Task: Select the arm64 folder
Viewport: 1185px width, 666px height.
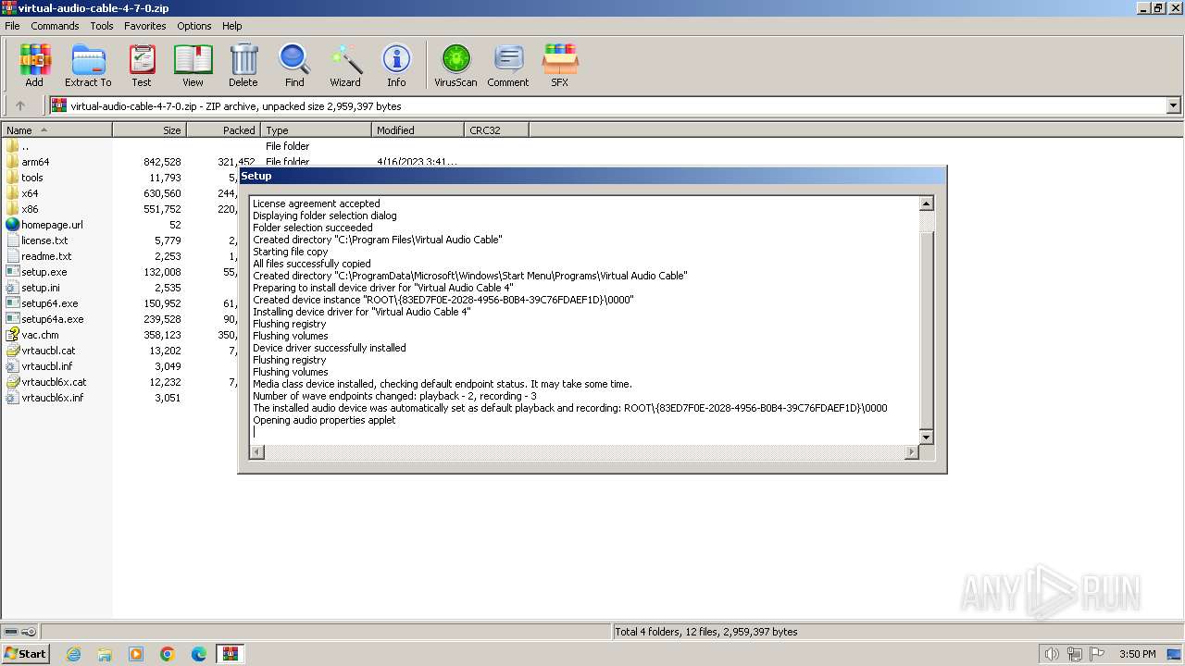Action: pos(35,162)
